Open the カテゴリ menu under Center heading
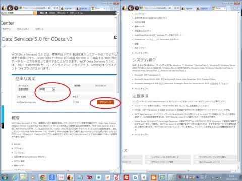Image resolution: width=242 pixels, height=181 pixels. click(x=7, y=29)
